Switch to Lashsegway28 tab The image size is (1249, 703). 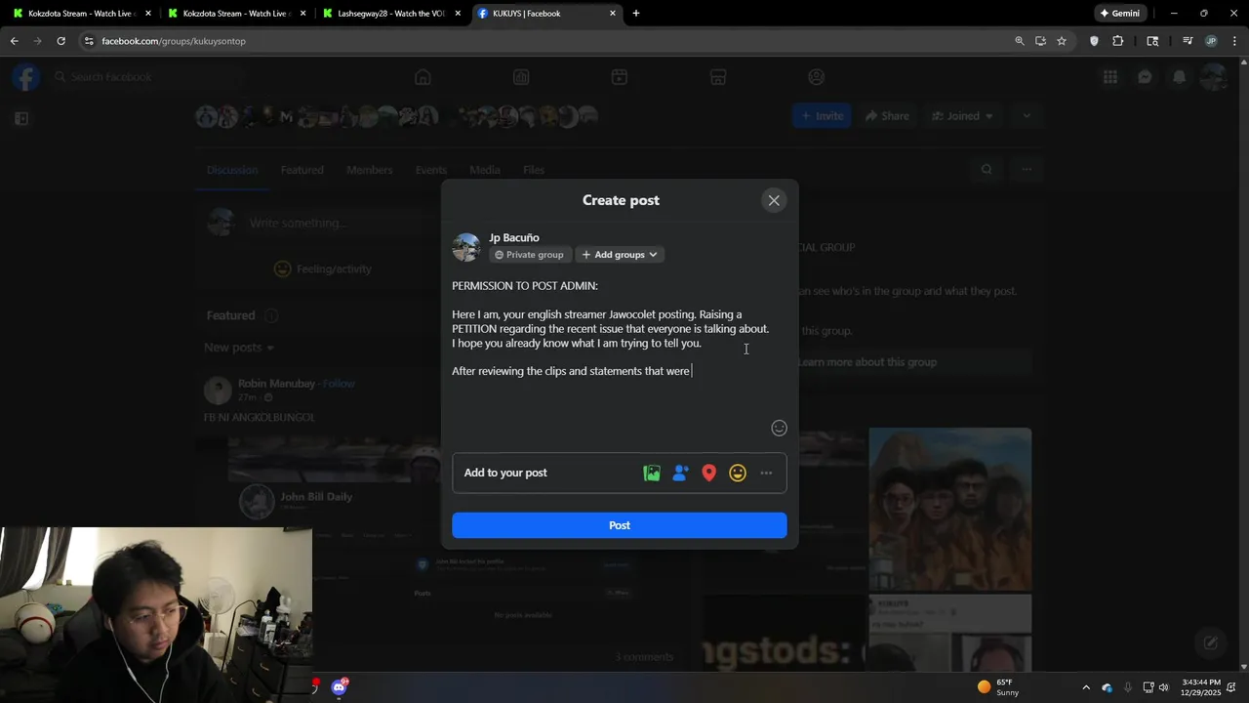[x=391, y=14]
